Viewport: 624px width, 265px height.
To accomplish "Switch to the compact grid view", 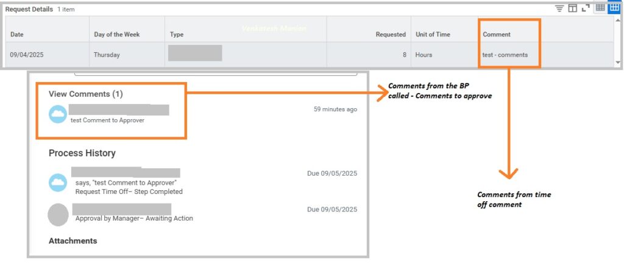I will (x=600, y=9).
